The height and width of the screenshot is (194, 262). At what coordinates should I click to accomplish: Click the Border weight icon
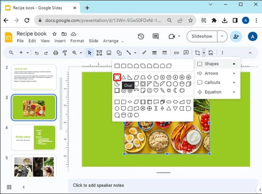(155, 53)
